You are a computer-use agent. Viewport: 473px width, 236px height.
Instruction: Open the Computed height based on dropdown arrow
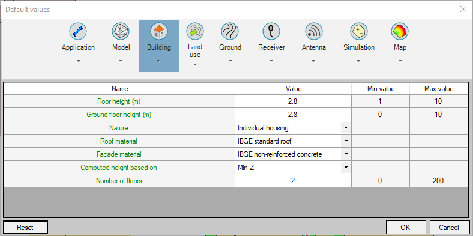[346, 168]
